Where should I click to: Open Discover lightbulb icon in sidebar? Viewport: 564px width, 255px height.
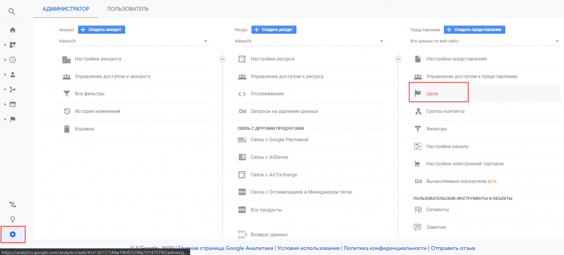click(12, 219)
